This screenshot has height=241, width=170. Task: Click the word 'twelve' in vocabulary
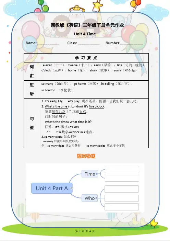click(x=73, y=65)
